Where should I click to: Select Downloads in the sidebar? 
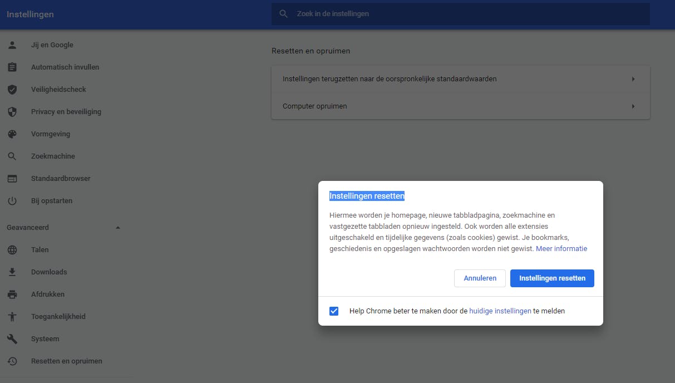[x=49, y=272]
